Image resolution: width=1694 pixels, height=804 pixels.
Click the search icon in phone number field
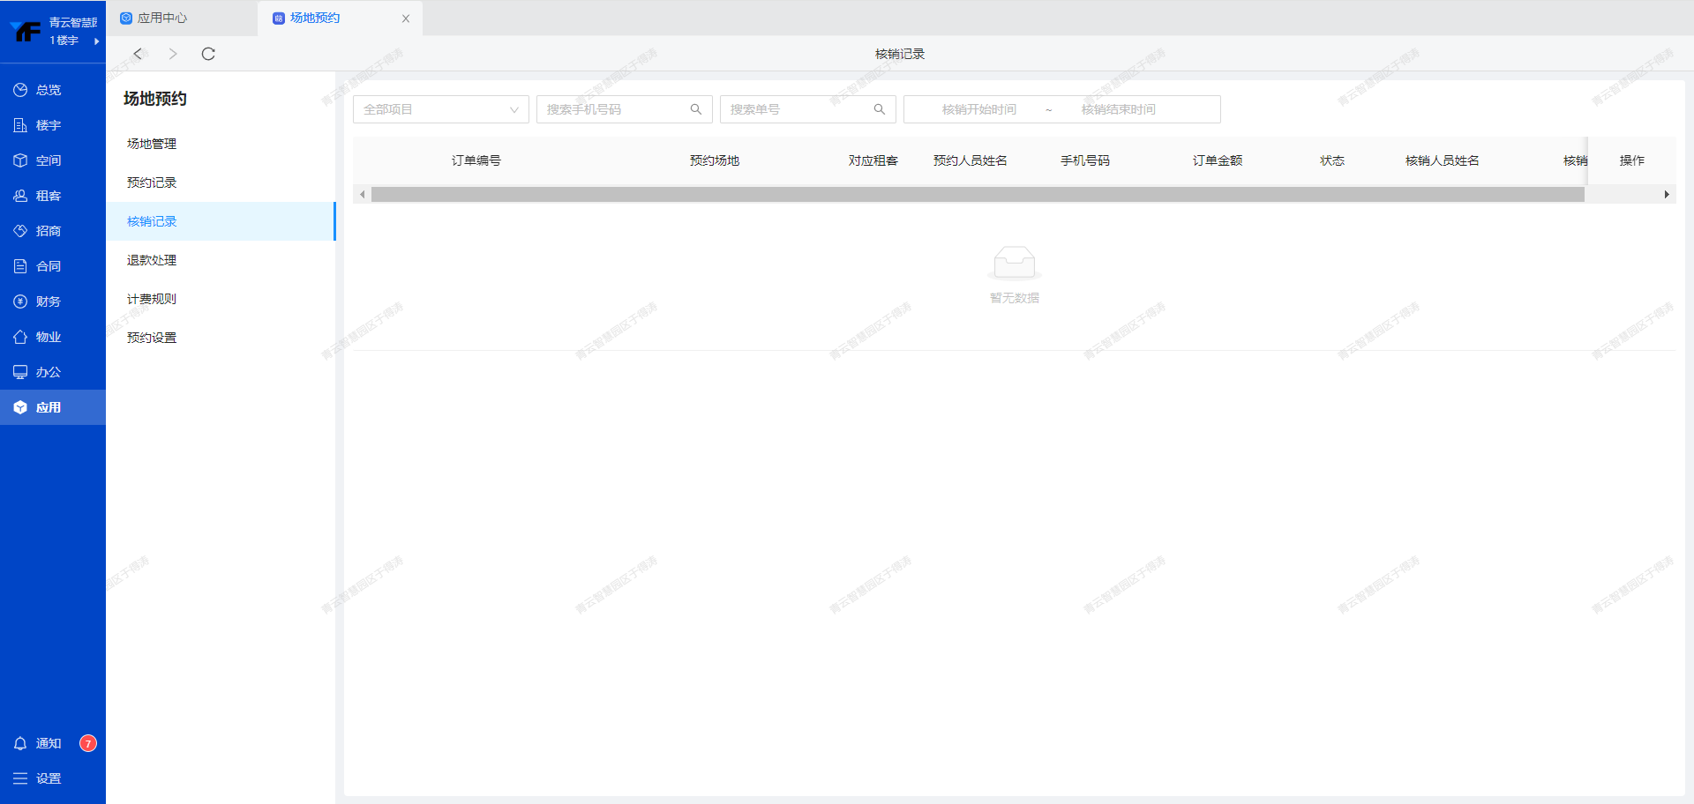click(695, 109)
